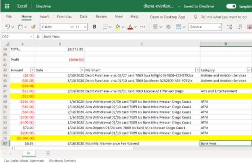Toggle Wrap Text icon
252x163 pixels.
[x=168, y=27]
